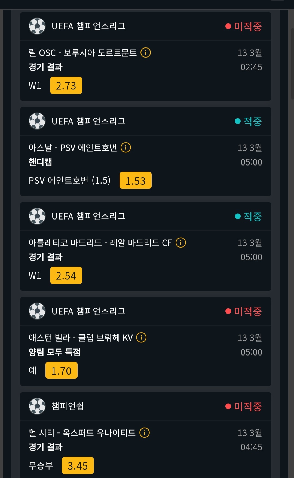Click soccer ball icon on the 릴 OSC card
Screen dimensions: 294x478
point(37,26)
